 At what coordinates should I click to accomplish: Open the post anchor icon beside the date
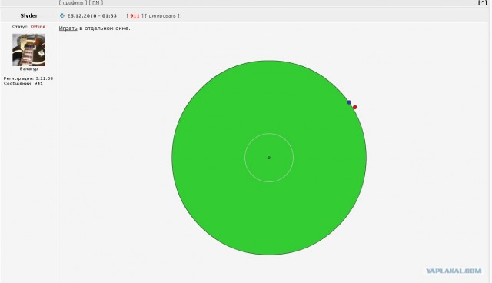click(61, 15)
